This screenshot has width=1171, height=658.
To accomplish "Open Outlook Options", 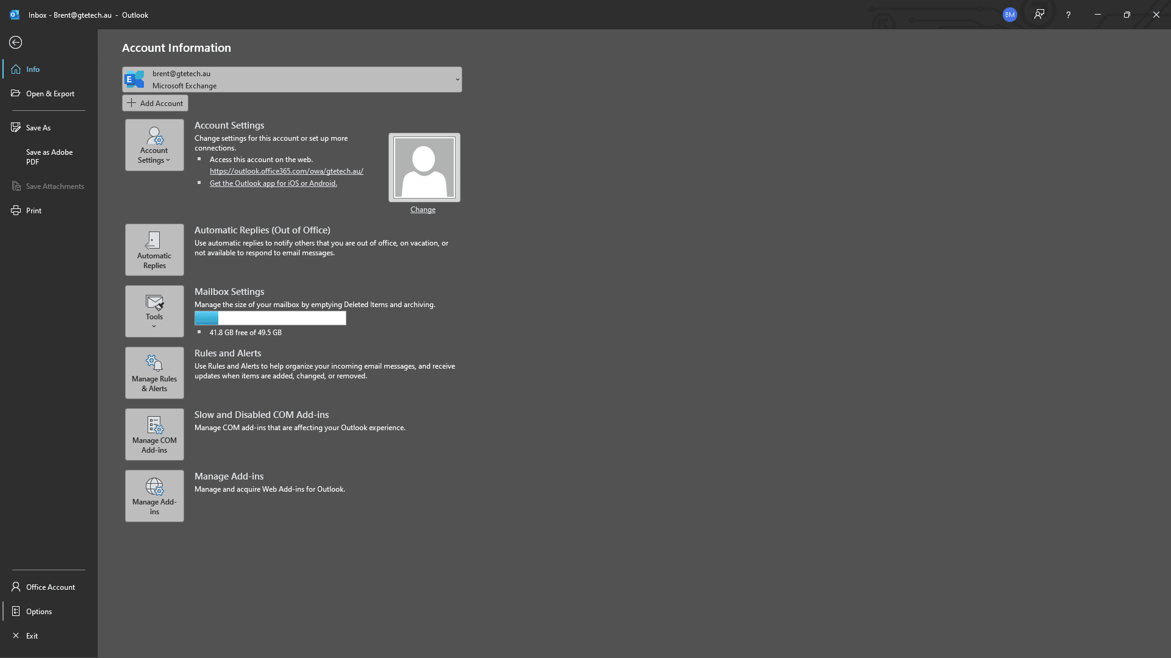I will point(49,612).
